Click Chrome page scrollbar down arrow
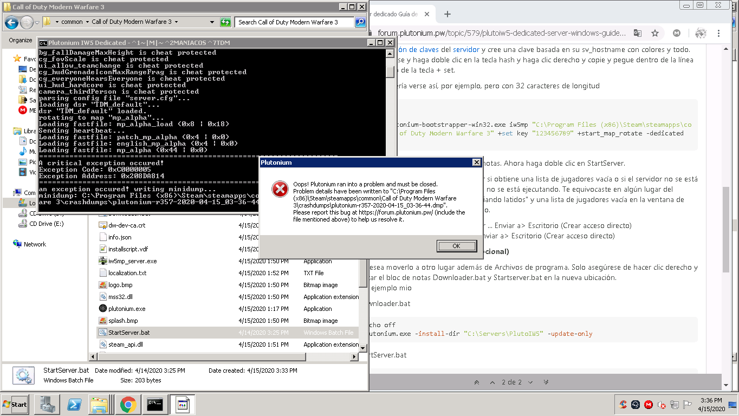The width and height of the screenshot is (739, 416). pyautogui.click(x=725, y=384)
